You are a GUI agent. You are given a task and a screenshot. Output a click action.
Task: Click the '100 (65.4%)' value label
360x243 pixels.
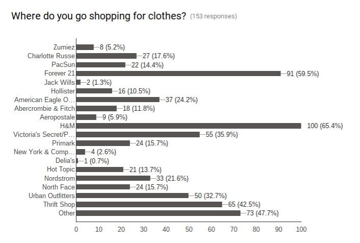pyautogui.click(x=325, y=126)
